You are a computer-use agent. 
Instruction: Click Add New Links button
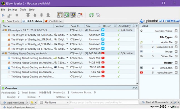tap(14, 102)
